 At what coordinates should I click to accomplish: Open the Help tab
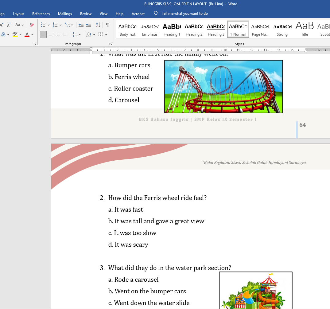click(x=119, y=14)
